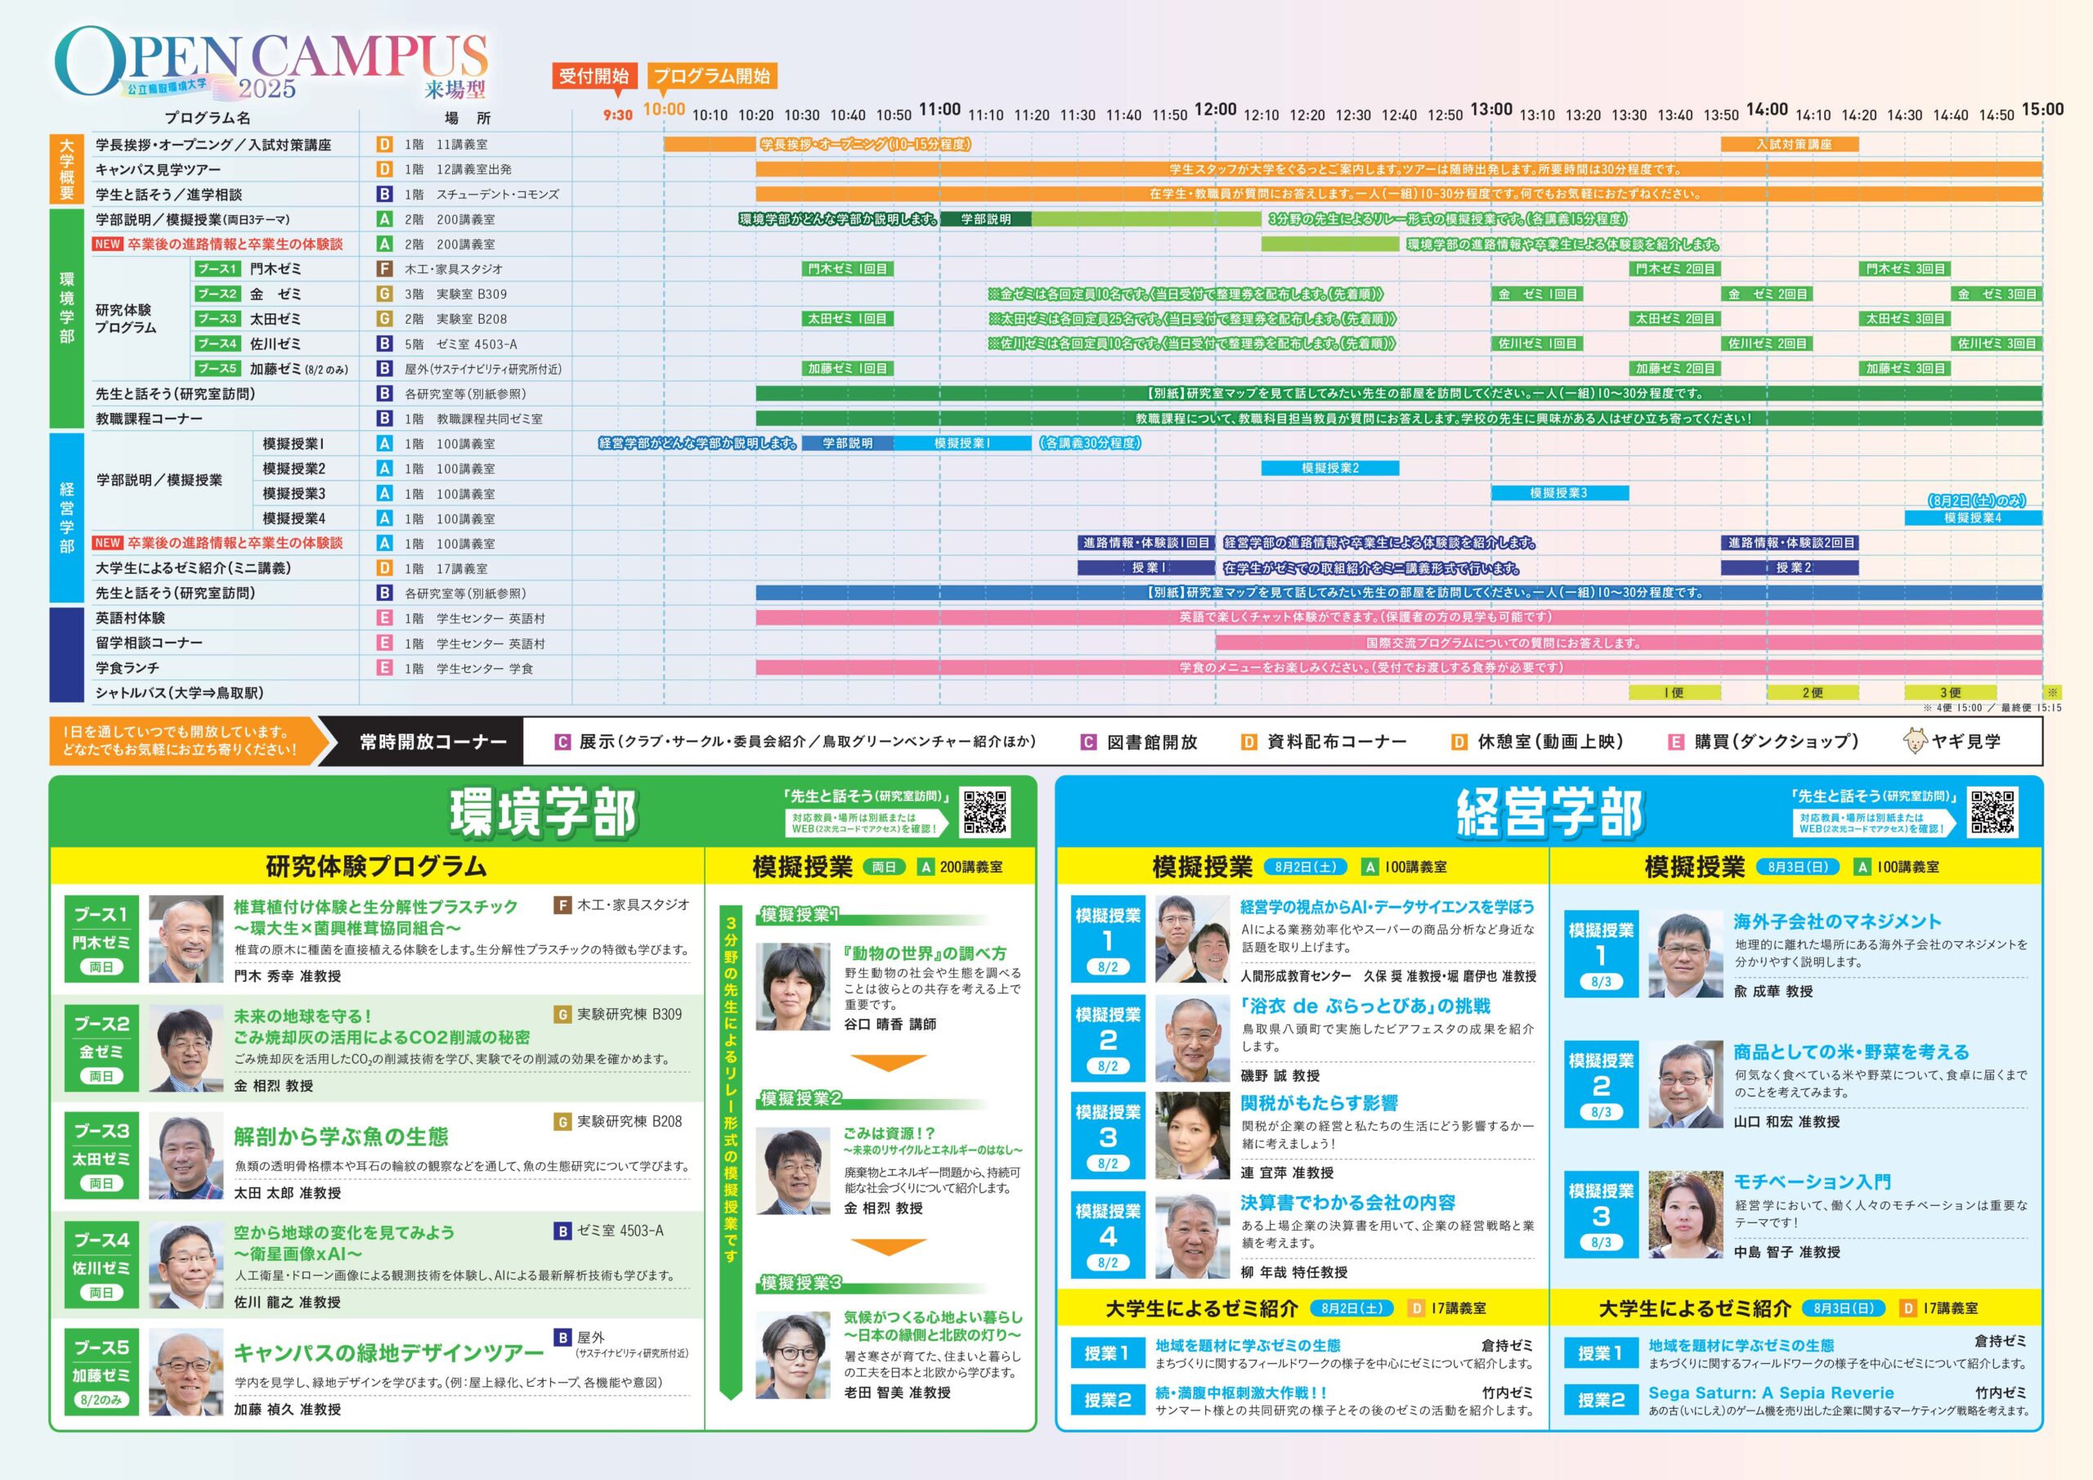2093x1480 pixels.
Task: Select the 模擬授業3 blue bar in schedule
Action: click(1560, 493)
